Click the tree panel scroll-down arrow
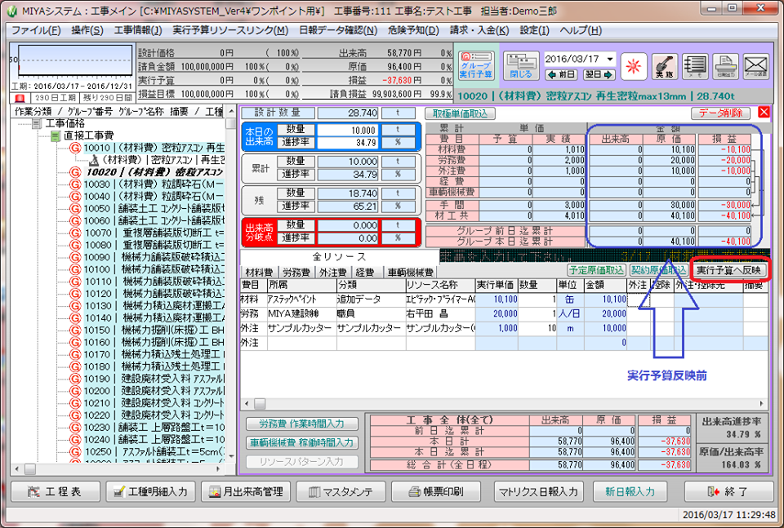Screen dimensions: 784x528 (x=230, y=456)
